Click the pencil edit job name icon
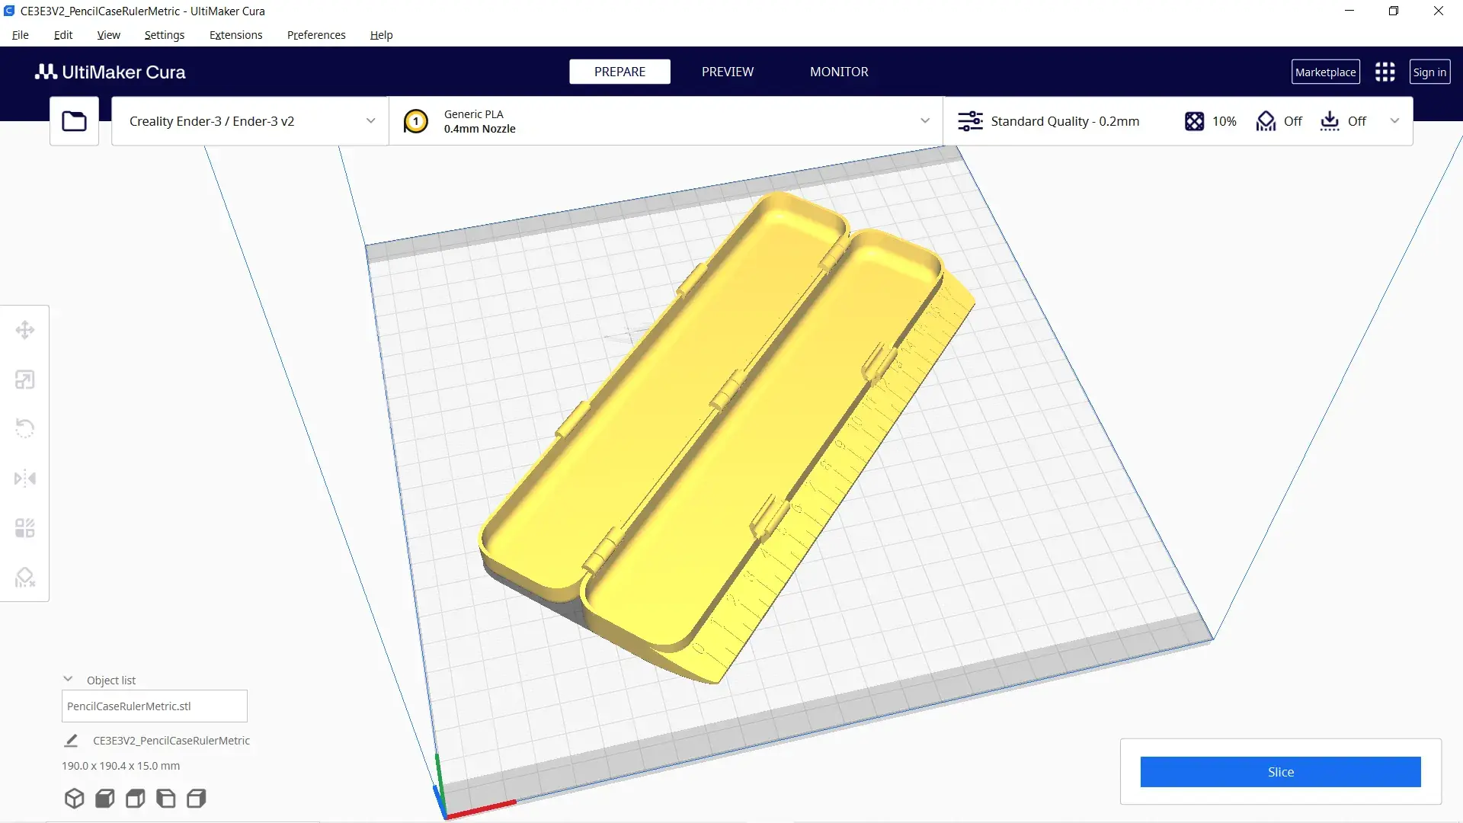1463x823 pixels. tap(71, 740)
